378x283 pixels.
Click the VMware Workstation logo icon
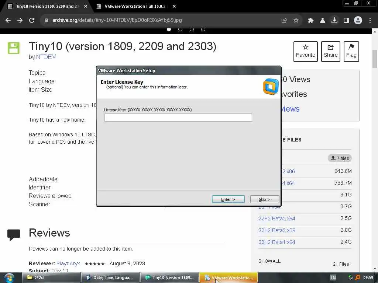(x=271, y=87)
